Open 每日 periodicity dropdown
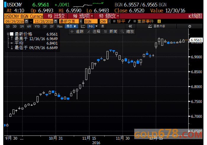 tap(71, 26)
